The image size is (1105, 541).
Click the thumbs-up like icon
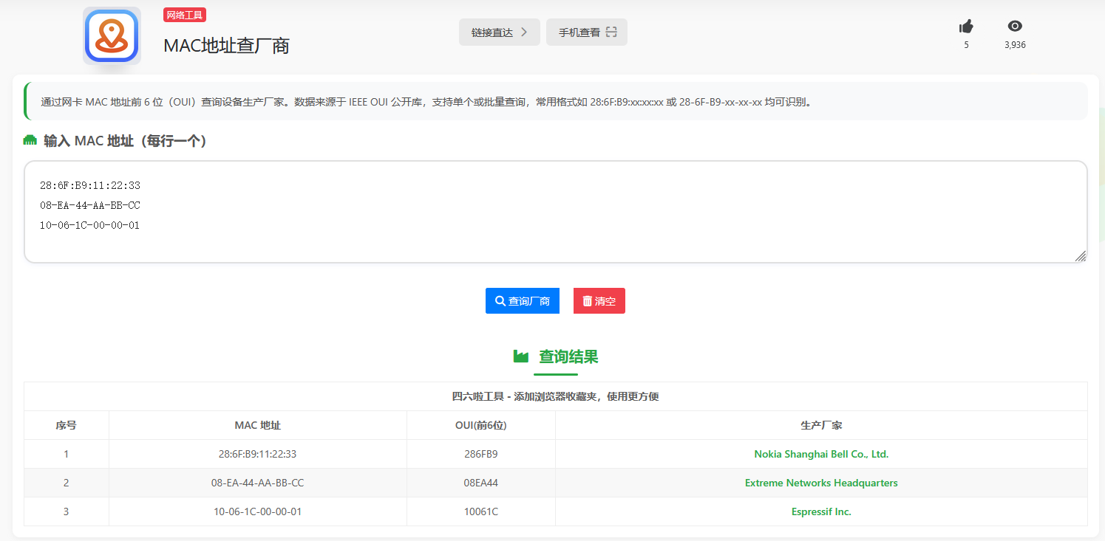click(x=965, y=26)
